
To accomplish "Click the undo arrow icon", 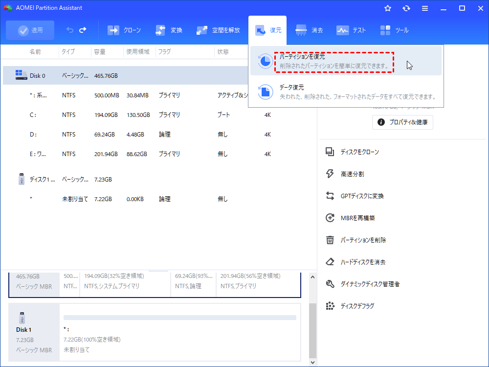I will (x=70, y=30).
